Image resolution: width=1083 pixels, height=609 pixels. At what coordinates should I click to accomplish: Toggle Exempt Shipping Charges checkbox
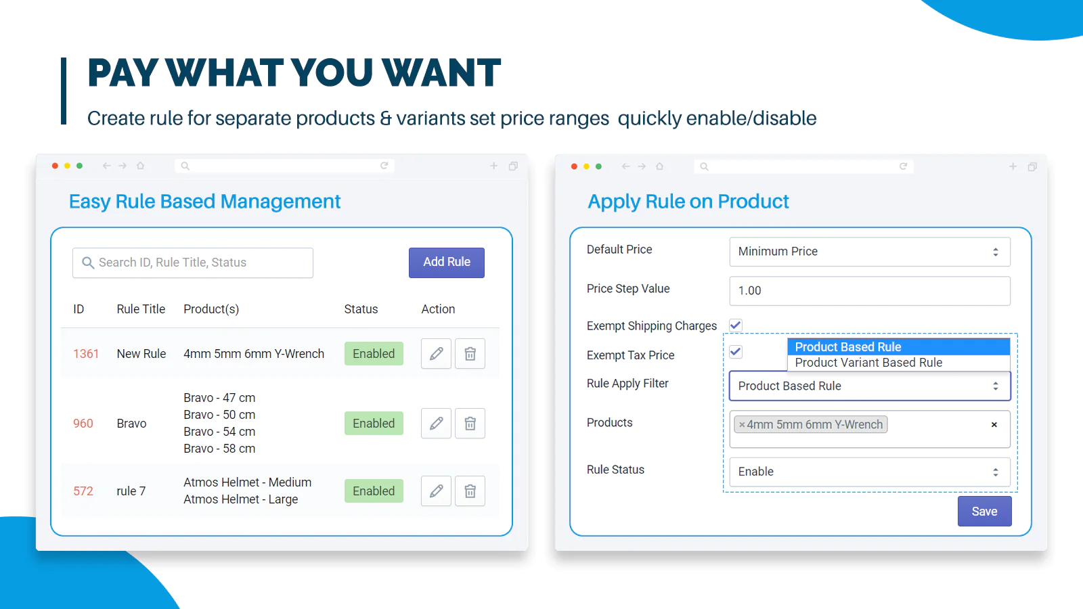(736, 325)
